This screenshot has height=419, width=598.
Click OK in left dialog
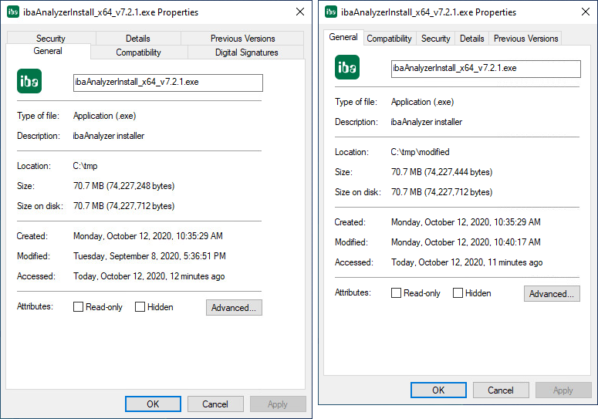(x=153, y=404)
